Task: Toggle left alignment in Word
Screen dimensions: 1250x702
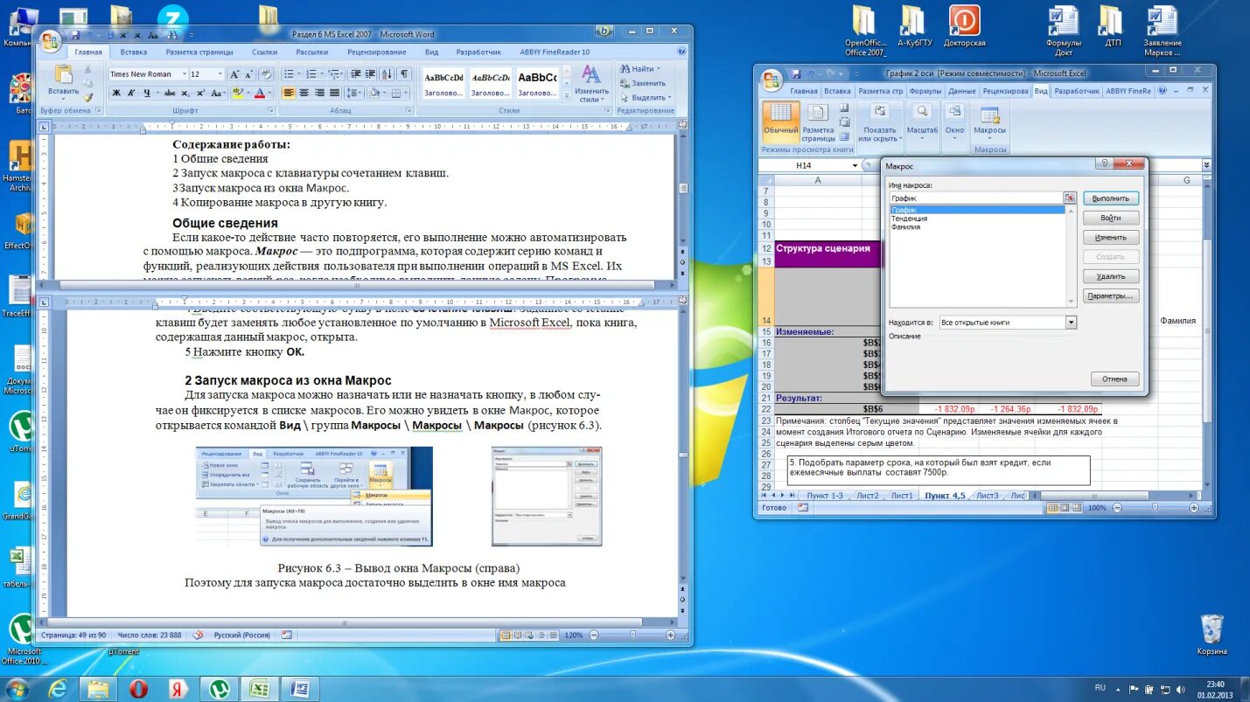Action: pyautogui.click(x=289, y=92)
